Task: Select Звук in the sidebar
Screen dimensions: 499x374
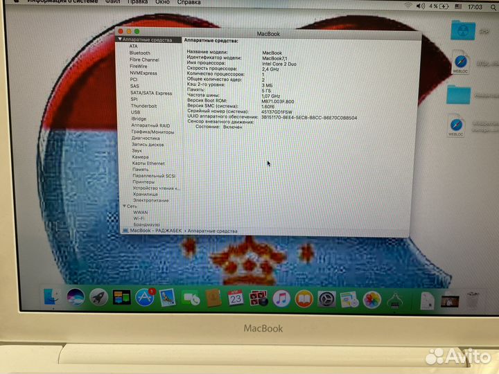Action: pos(137,151)
